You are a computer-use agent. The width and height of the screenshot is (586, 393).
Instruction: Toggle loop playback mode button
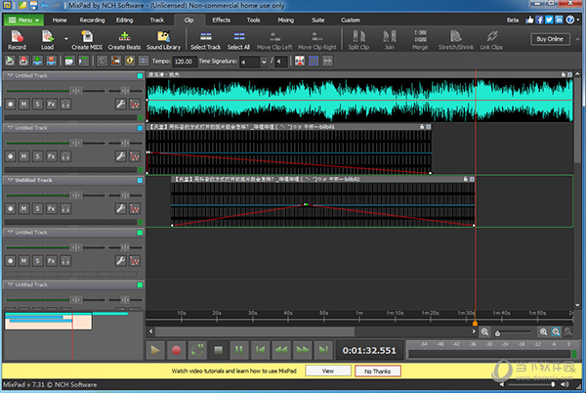[x=197, y=350]
